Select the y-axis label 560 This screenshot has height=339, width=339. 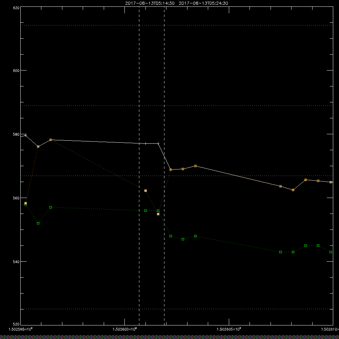[16, 198]
